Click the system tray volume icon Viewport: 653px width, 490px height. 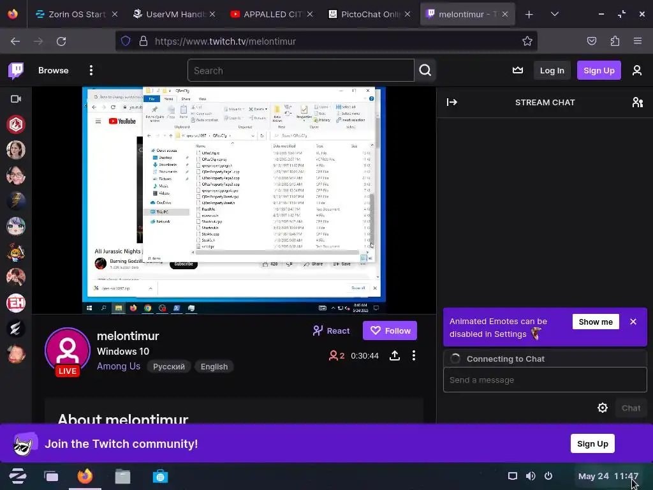click(x=531, y=476)
